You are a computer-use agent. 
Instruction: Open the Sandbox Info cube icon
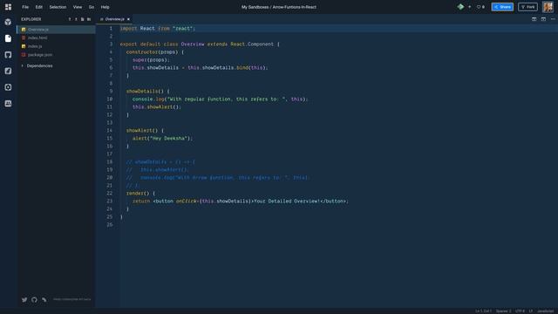8,22
